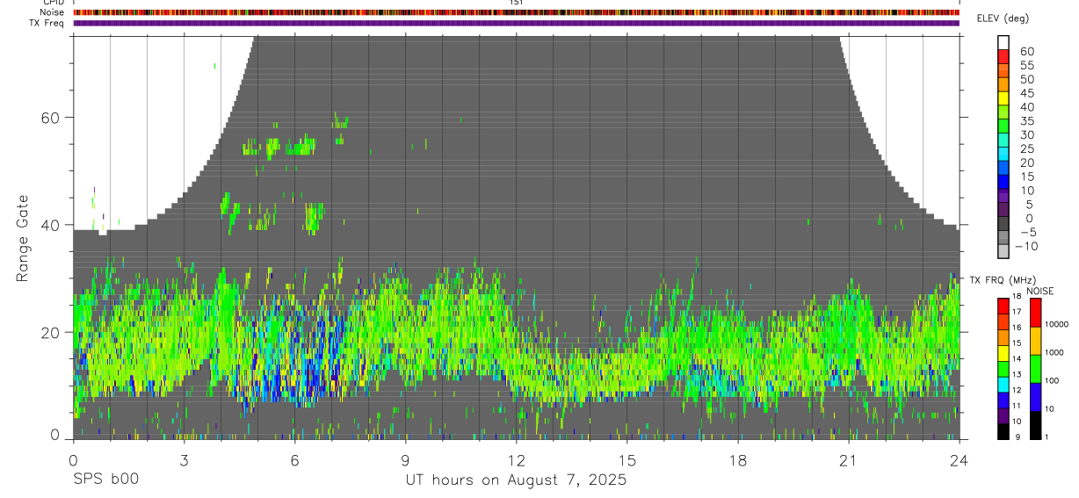Select green ELEV swatch between 30 and 35
This screenshot has height=498, width=1079.
pyautogui.click(x=1003, y=126)
